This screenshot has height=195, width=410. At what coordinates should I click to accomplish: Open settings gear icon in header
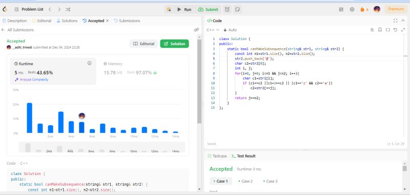click(x=352, y=9)
